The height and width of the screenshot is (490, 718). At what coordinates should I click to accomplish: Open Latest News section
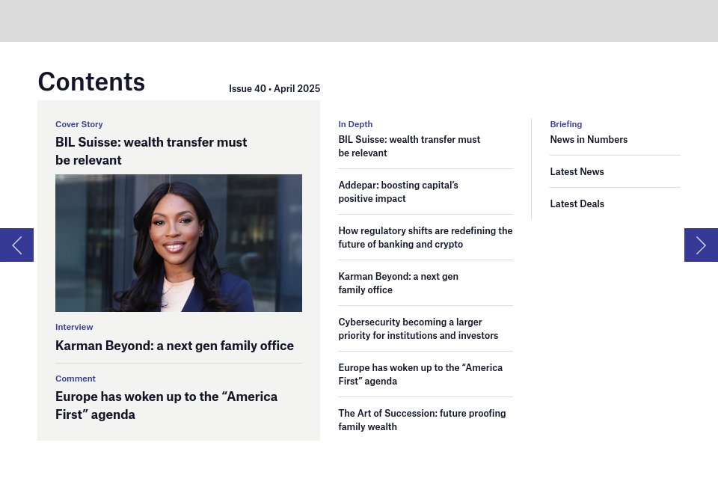pyautogui.click(x=577, y=171)
